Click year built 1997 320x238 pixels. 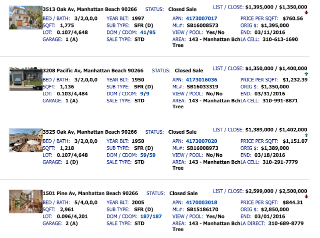138,18
